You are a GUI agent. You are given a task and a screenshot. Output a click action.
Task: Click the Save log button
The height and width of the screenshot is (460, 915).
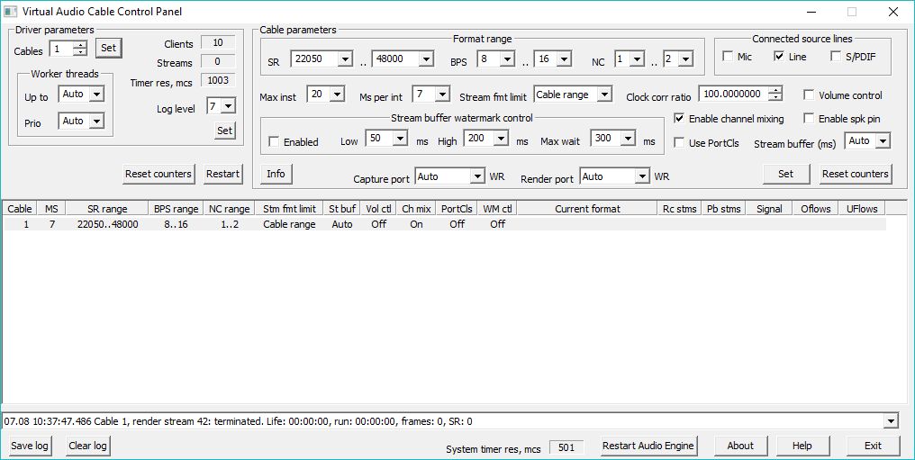29,446
